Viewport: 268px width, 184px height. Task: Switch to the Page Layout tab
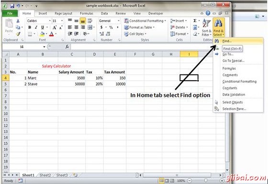pyautogui.click(x=63, y=13)
